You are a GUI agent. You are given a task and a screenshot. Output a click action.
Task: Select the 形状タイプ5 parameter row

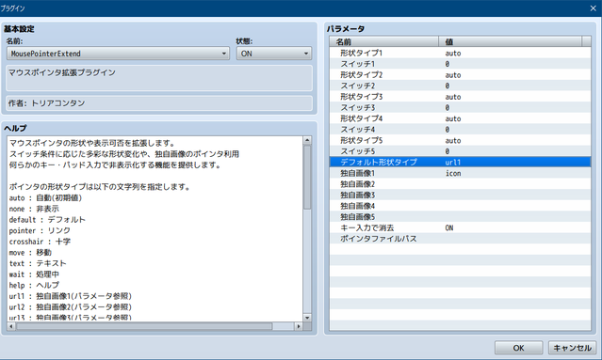pos(460,140)
